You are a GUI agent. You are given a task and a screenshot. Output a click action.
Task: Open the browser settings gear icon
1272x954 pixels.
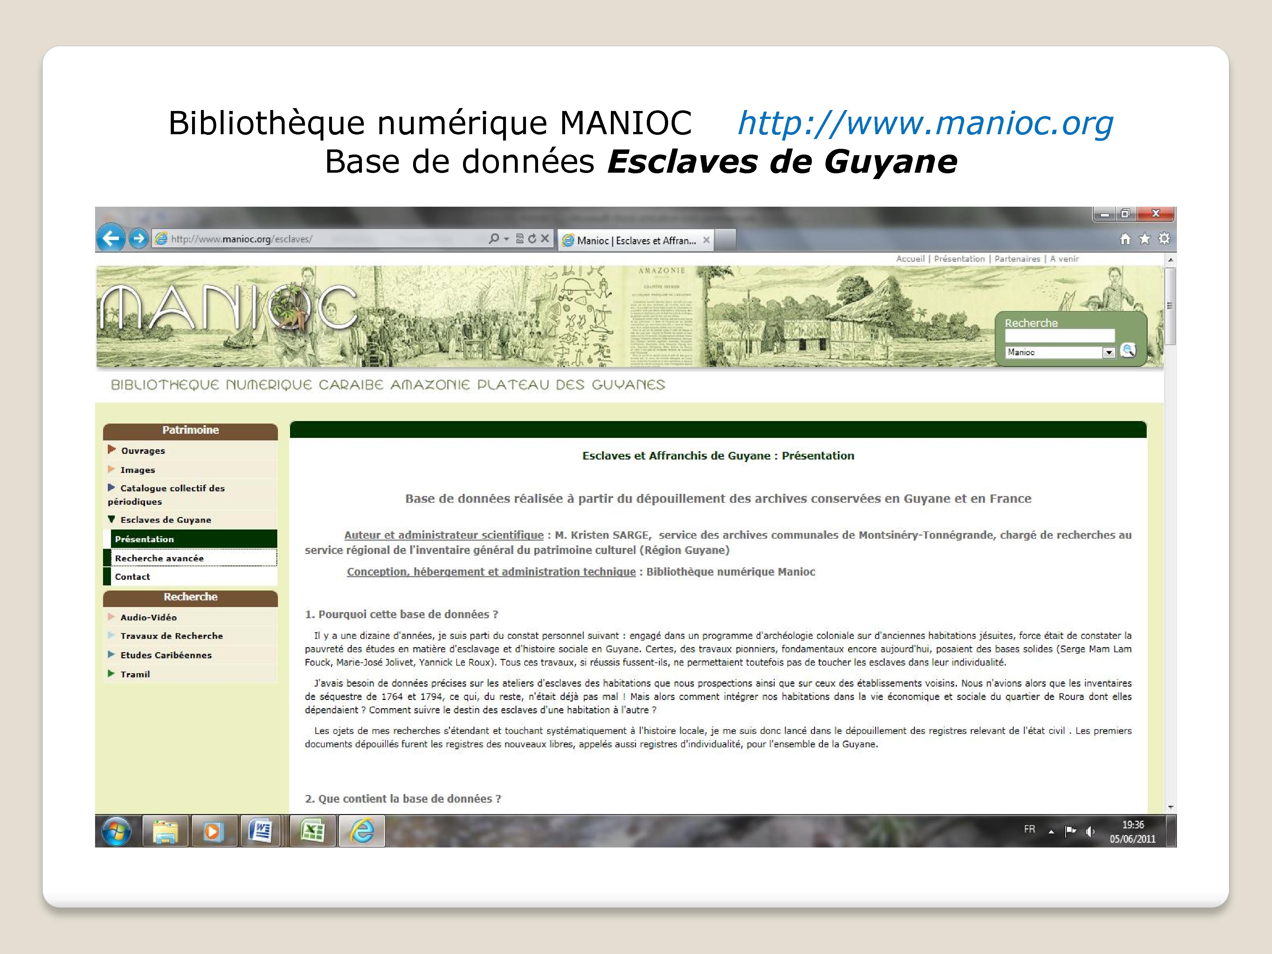coord(1164,238)
